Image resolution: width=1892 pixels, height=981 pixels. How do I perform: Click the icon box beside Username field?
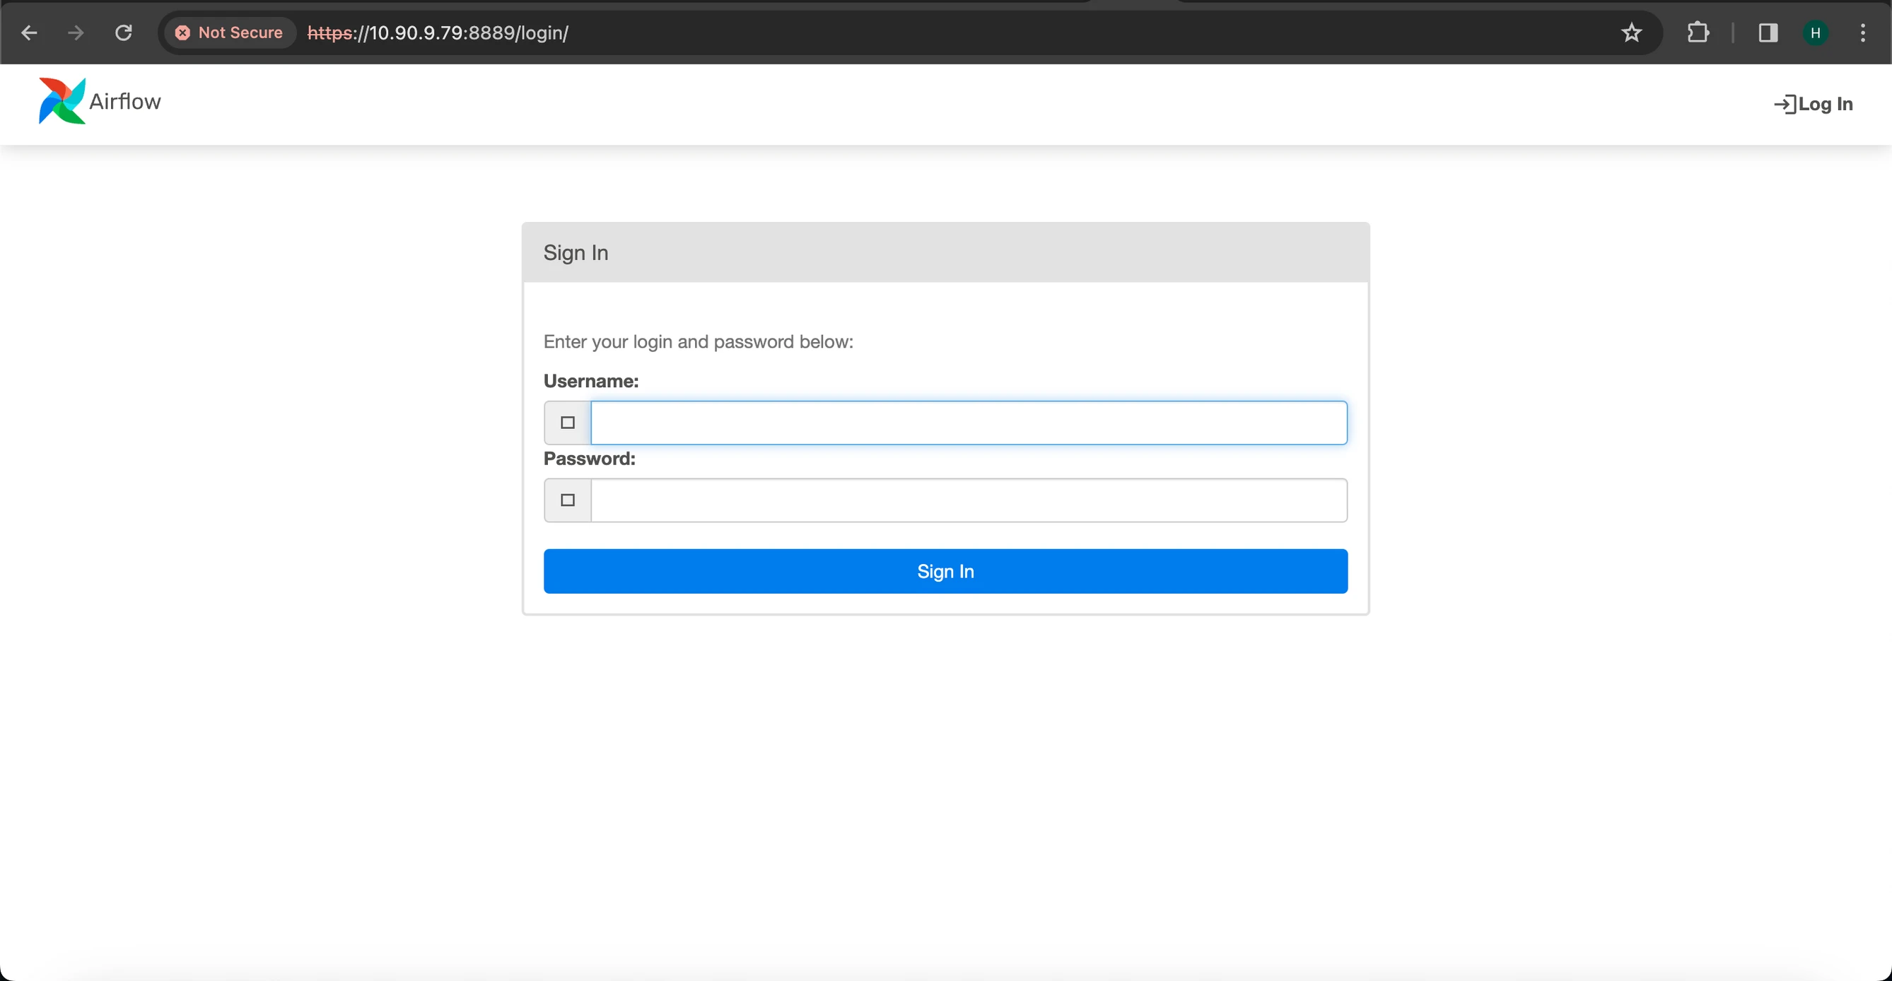pyautogui.click(x=568, y=423)
